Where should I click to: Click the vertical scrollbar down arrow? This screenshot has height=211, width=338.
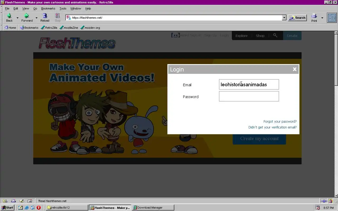[x=336, y=196]
